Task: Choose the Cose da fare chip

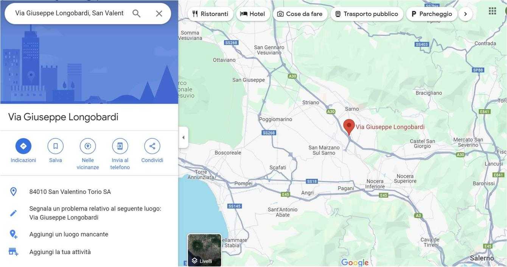Action: click(x=300, y=14)
